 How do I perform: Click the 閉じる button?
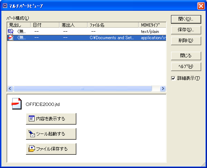point(186,56)
